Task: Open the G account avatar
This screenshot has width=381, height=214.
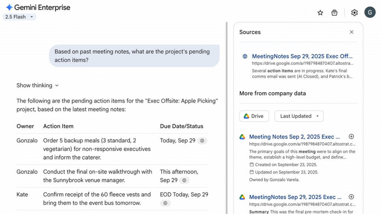Action: pos(370,12)
